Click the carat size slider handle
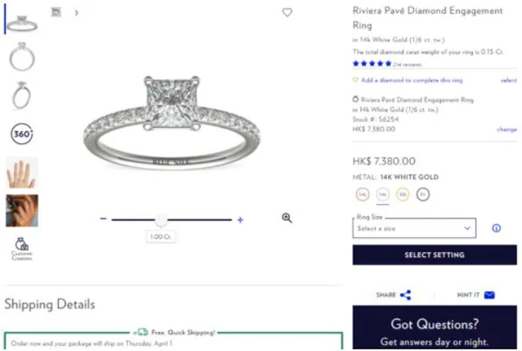 click(162, 220)
